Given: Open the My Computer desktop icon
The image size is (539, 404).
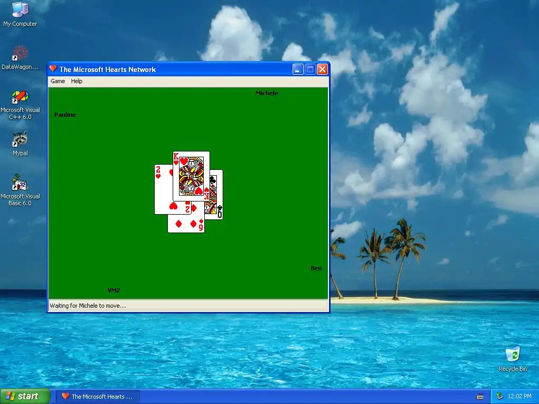Looking at the screenshot, I should click(x=20, y=14).
